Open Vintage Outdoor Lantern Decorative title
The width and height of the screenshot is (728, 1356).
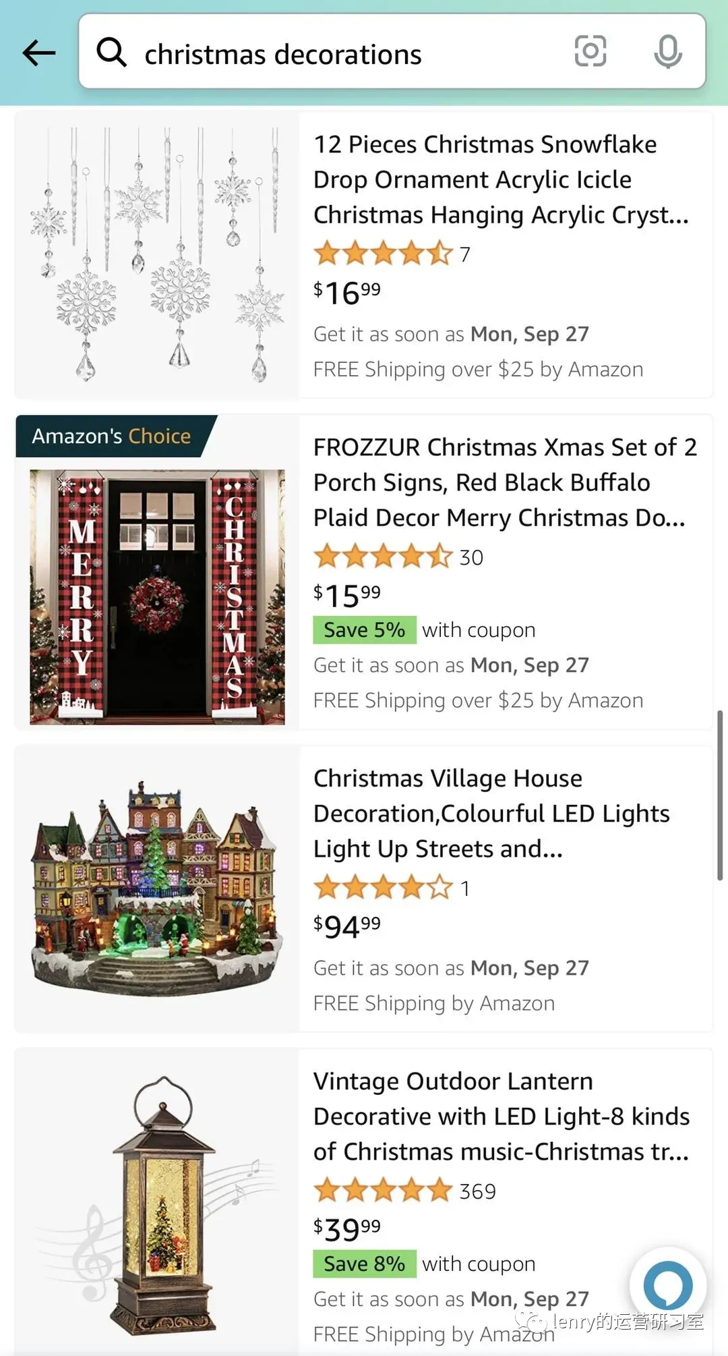pyautogui.click(x=502, y=1117)
